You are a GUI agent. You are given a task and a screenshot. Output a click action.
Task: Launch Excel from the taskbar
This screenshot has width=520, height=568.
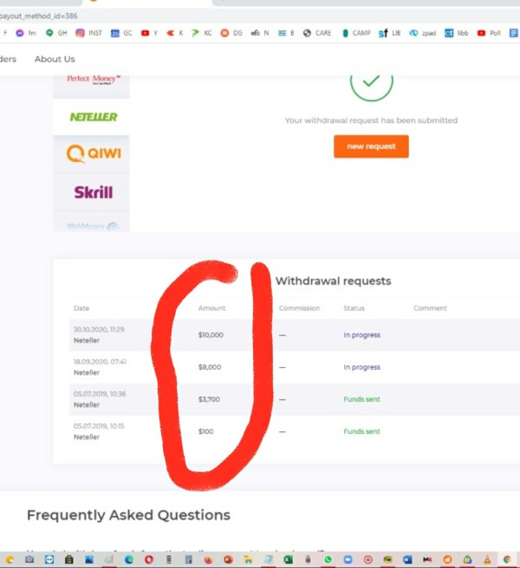point(289,559)
